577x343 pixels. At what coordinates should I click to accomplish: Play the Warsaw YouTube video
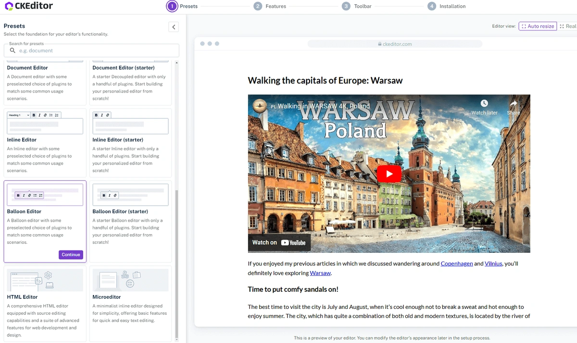[x=389, y=174]
